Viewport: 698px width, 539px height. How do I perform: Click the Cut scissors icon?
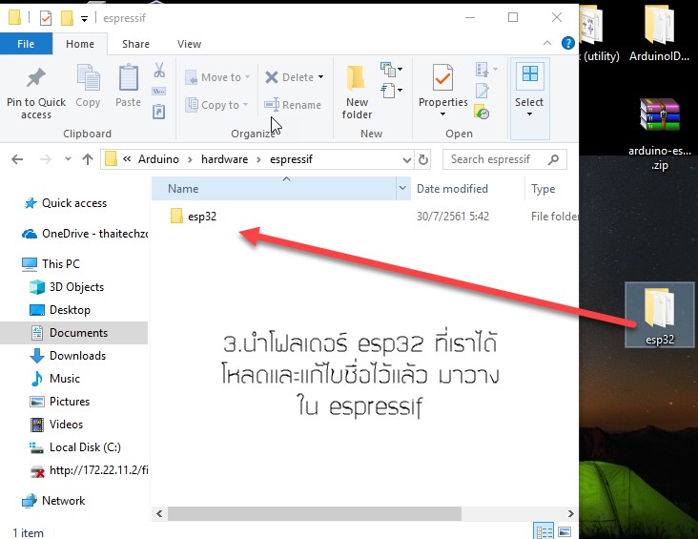(159, 70)
